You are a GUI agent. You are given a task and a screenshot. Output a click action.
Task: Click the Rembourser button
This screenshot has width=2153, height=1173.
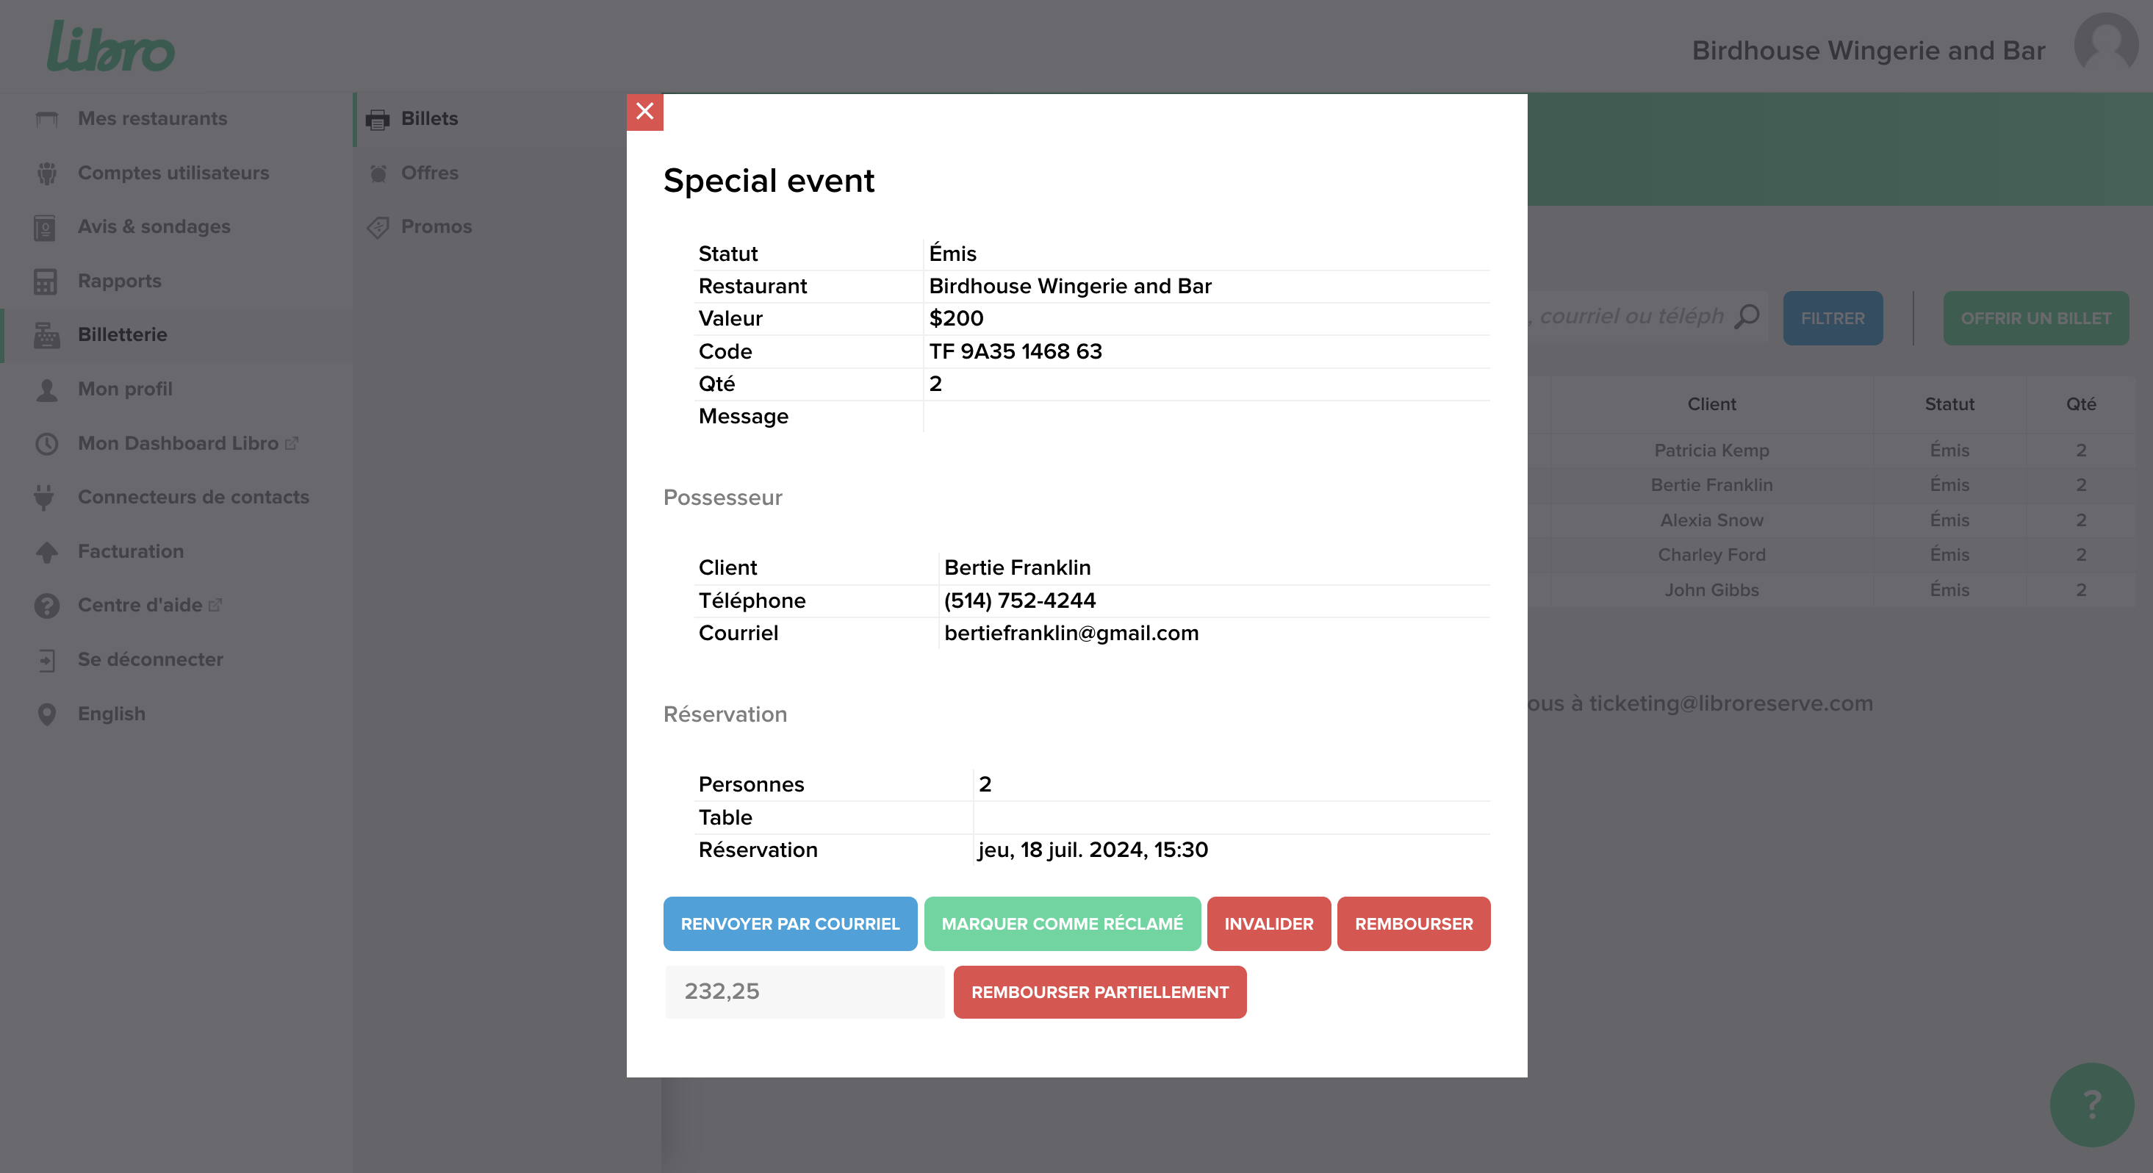click(1412, 924)
